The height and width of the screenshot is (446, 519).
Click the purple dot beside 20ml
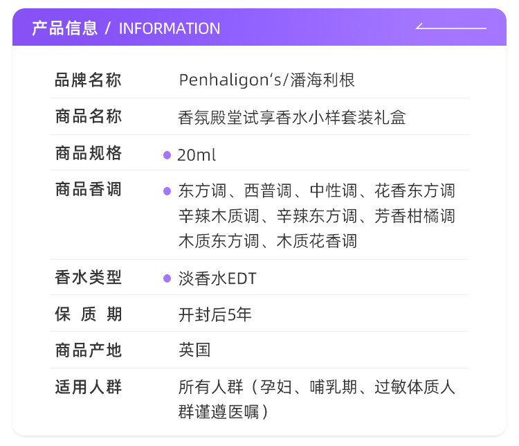167,155
